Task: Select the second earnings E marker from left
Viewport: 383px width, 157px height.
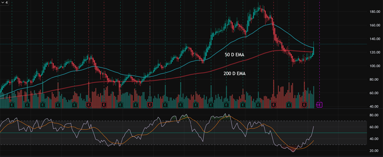Action: 27,105
